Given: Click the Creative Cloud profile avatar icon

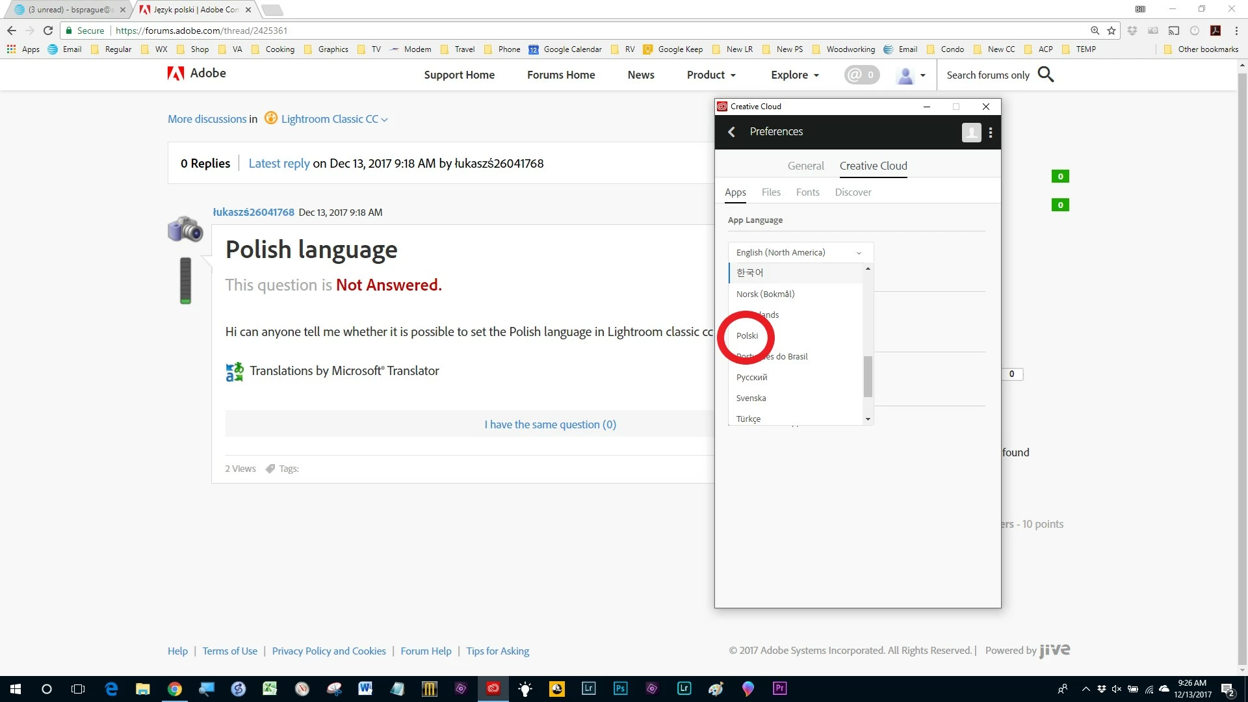Looking at the screenshot, I should point(971,133).
